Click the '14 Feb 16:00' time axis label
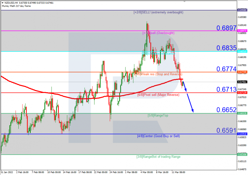 [69, 172]
